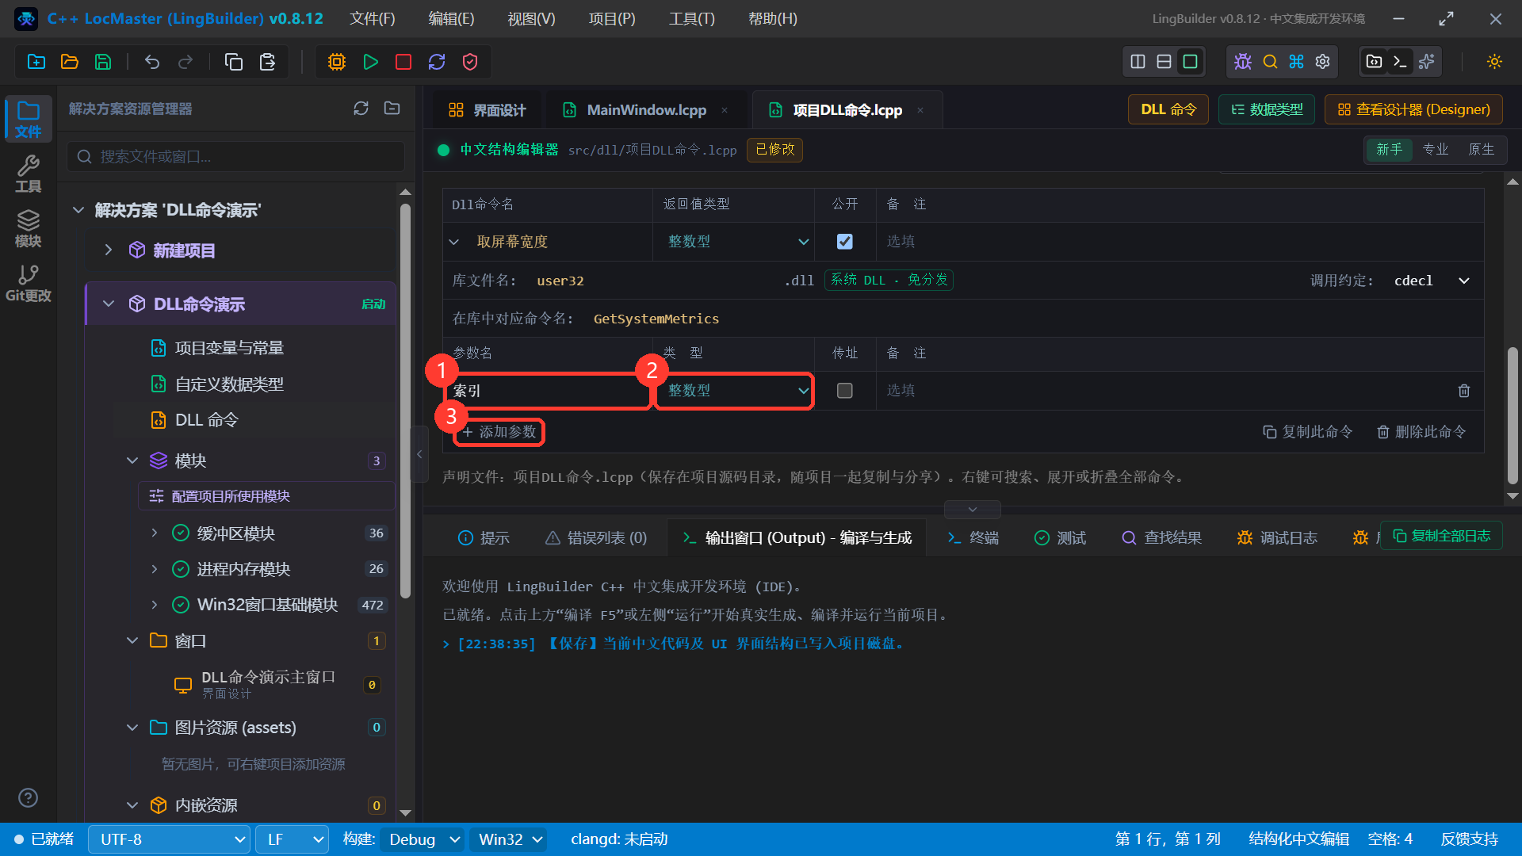Check the 传址 checkbox for 索引
This screenshot has height=856, width=1522.
(845, 391)
